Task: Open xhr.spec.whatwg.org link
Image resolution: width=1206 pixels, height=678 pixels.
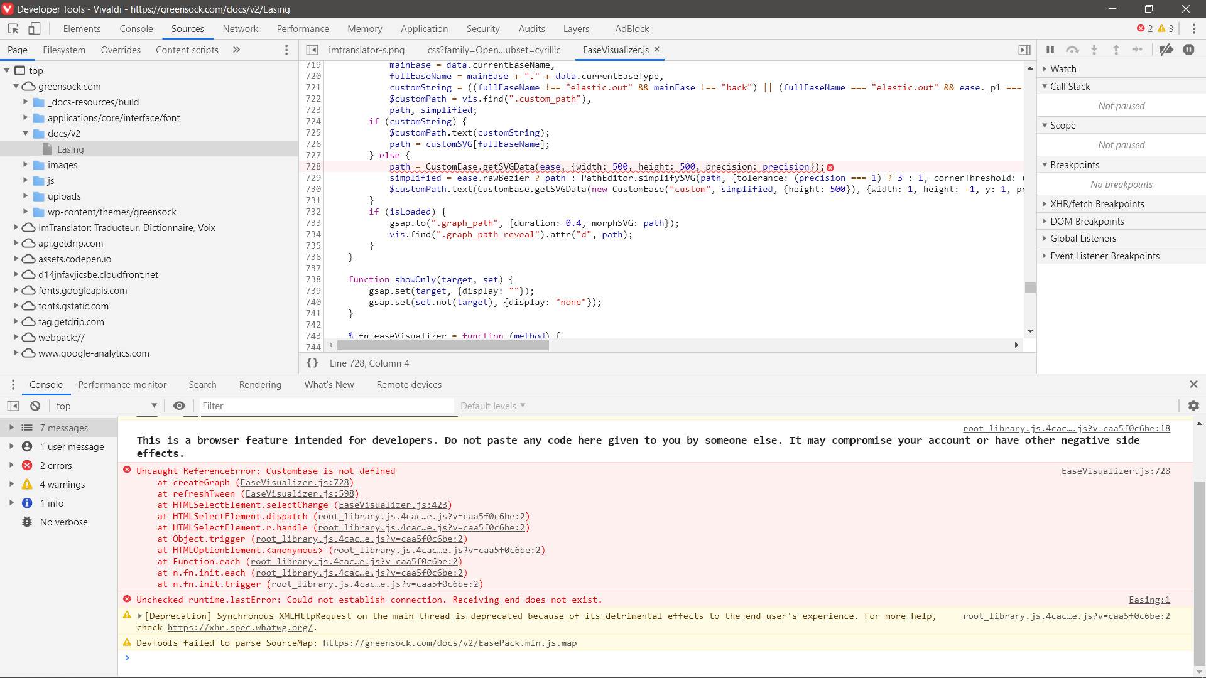Action: [x=240, y=627]
